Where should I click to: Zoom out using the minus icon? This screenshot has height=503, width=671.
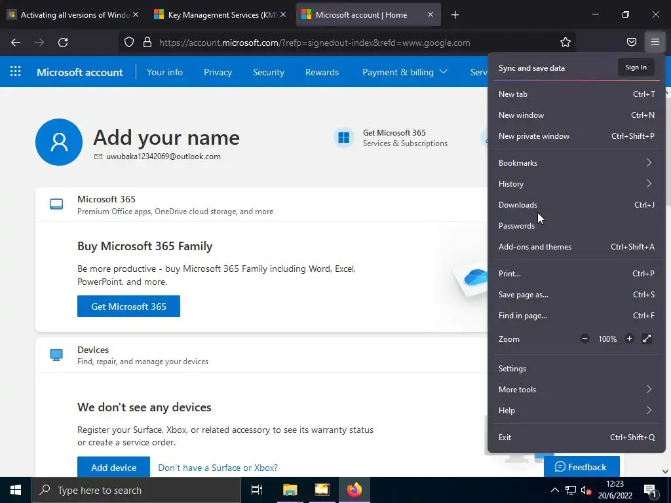point(585,339)
